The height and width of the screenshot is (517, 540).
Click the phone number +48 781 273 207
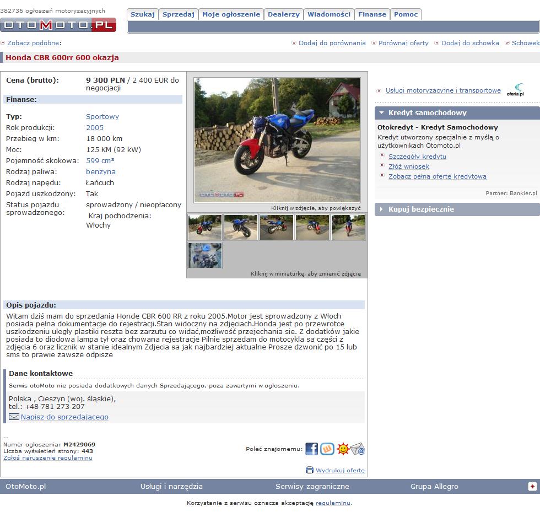pyautogui.click(x=55, y=406)
